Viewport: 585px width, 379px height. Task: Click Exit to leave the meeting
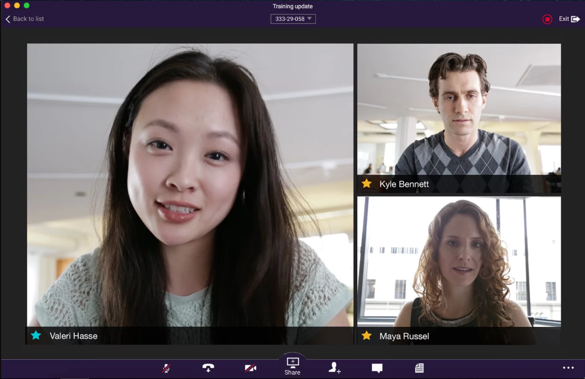569,19
